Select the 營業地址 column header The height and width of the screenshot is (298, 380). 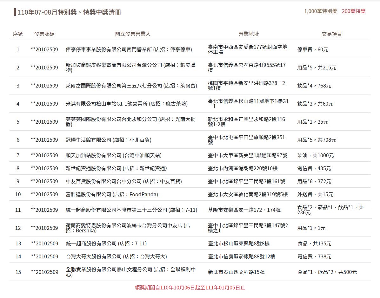point(249,34)
